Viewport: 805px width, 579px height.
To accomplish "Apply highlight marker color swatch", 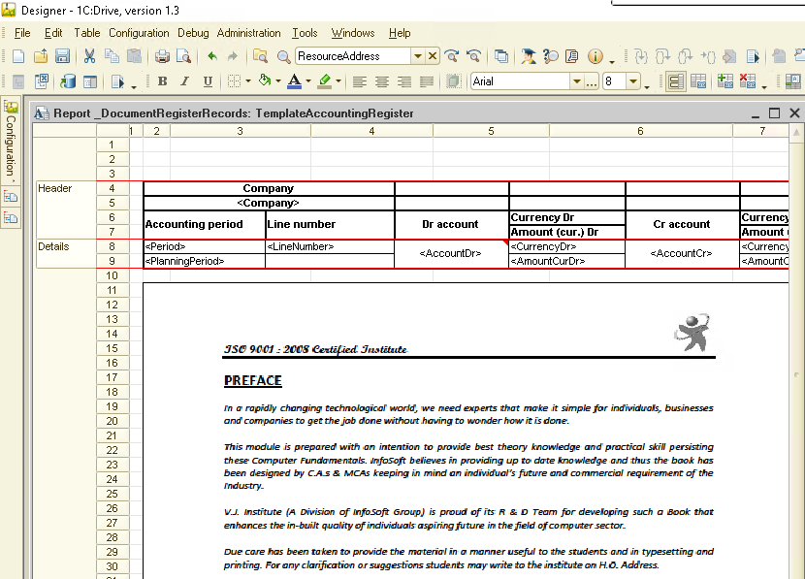I will (325, 81).
